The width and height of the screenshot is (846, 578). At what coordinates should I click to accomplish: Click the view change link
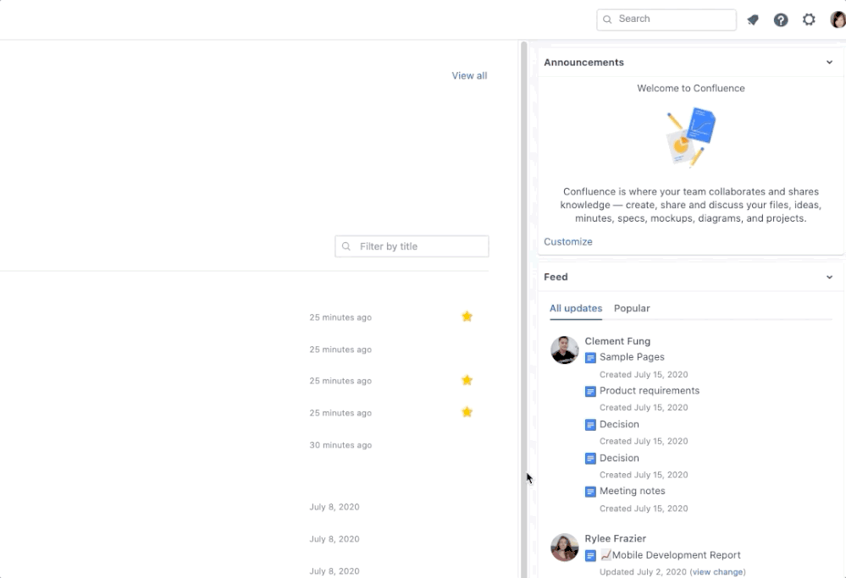coord(717,571)
